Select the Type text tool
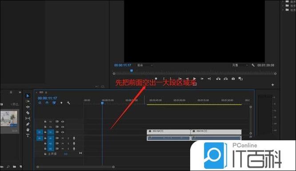Image resolution: width=296 pixels, height=171 pixels. pos(28,135)
